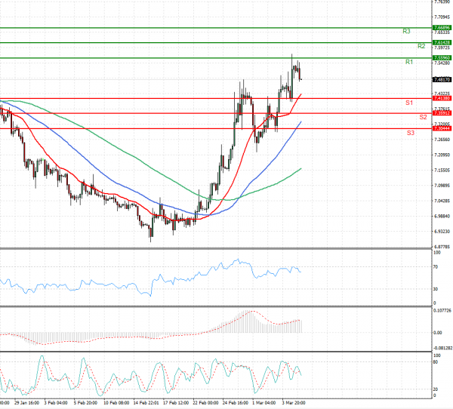Click the 14 Feb 22:01 time label
453x409 pixels.
[x=146, y=403]
